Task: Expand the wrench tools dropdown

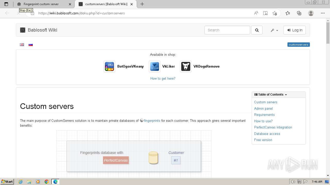Action: (274, 30)
